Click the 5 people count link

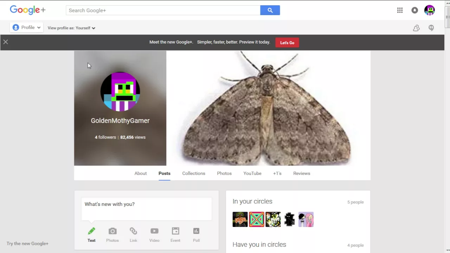pyautogui.click(x=355, y=202)
